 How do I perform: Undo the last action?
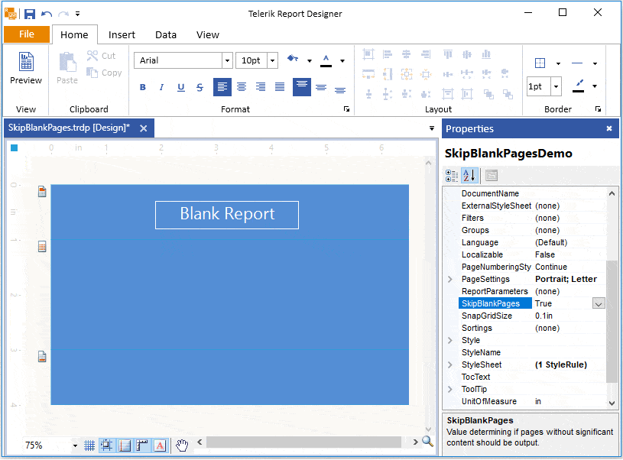coord(47,14)
